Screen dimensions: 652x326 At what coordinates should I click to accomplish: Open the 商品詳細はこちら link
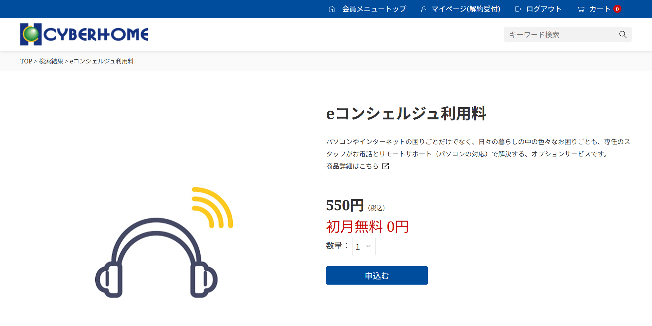352,166
